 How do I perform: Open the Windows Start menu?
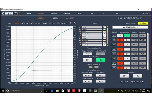[x=3, y=91]
